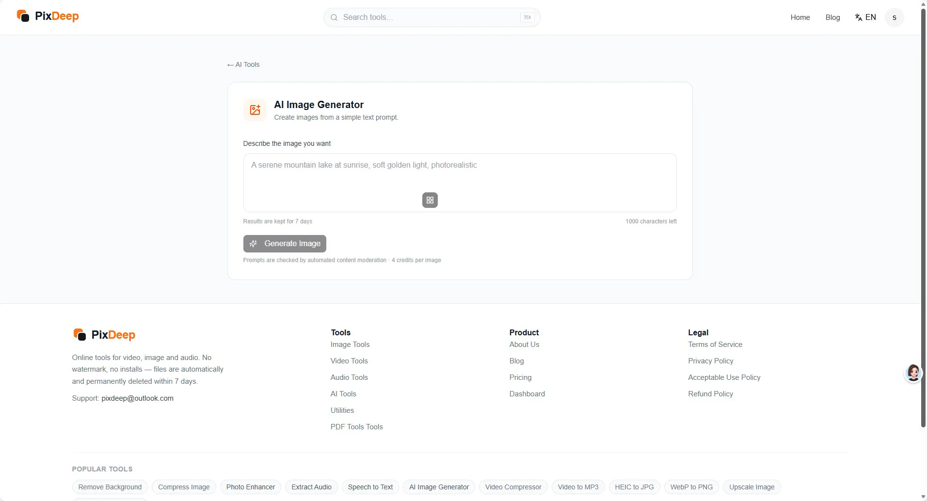Focus the Search tools field
927x501 pixels.
tap(432, 17)
